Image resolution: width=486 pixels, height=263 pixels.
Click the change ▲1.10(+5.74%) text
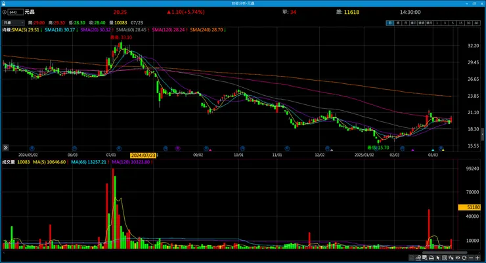click(186, 12)
